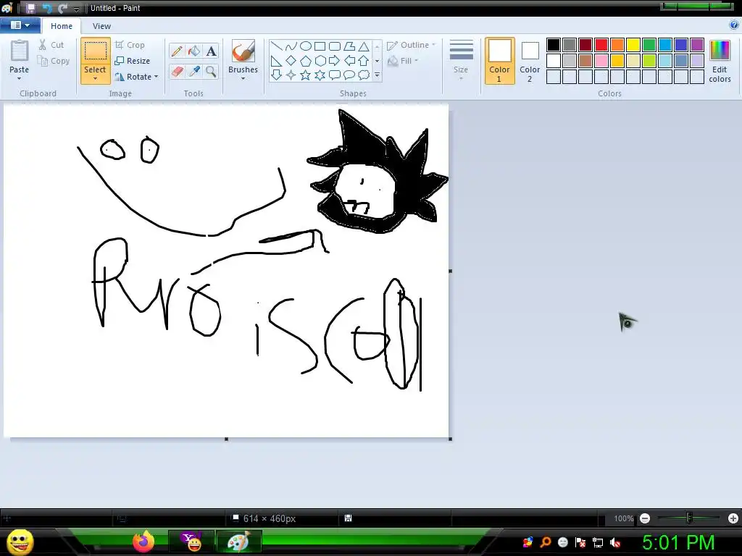Click the zoom out minus button
Image resolution: width=742 pixels, height=556 pixels.
click(644, 518)
